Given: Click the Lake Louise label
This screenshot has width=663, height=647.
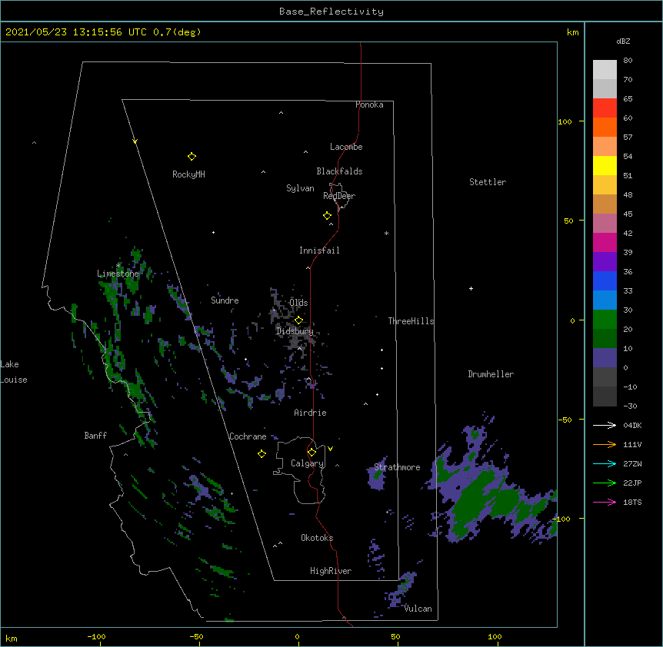Looking at the screenshot, I should pos(13,372).
